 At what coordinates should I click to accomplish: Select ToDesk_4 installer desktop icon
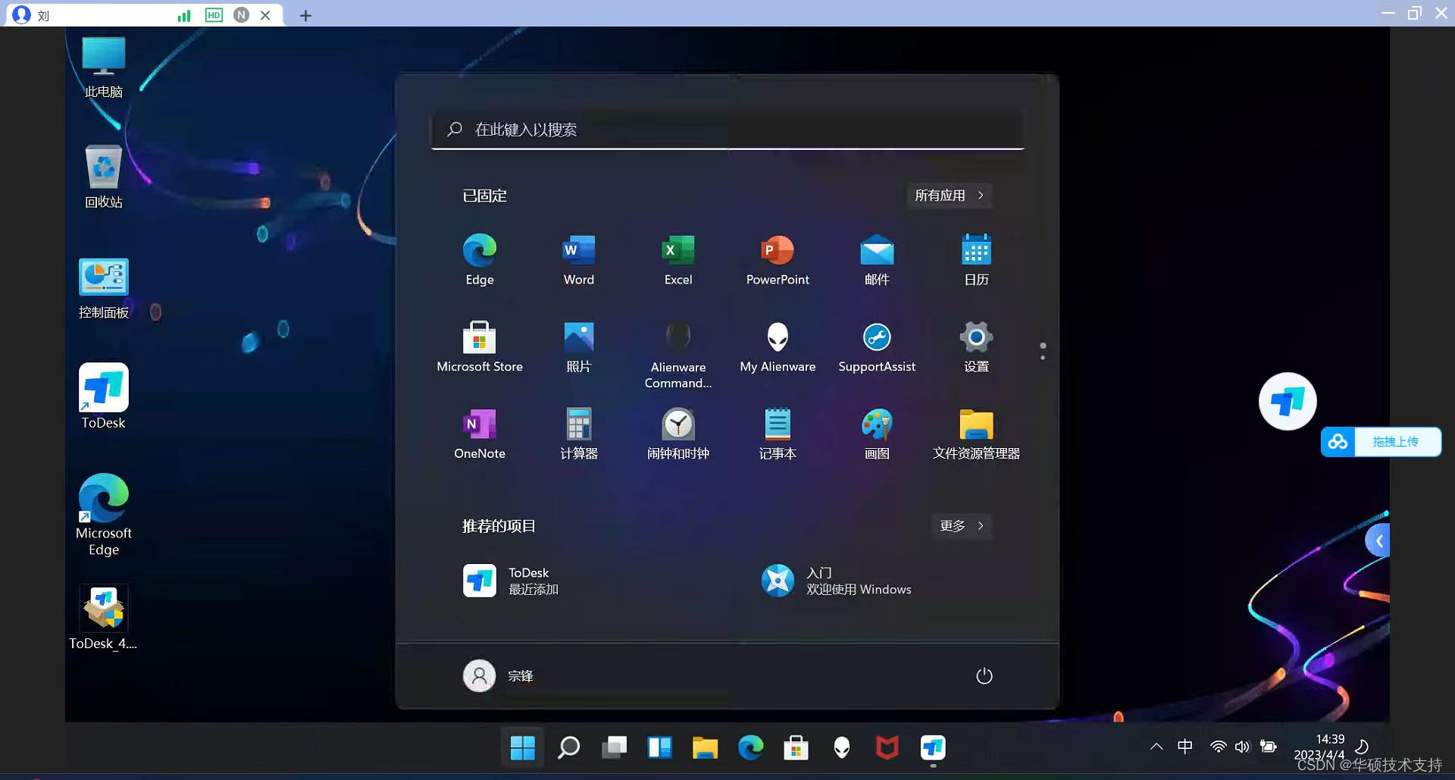[104, 618]
